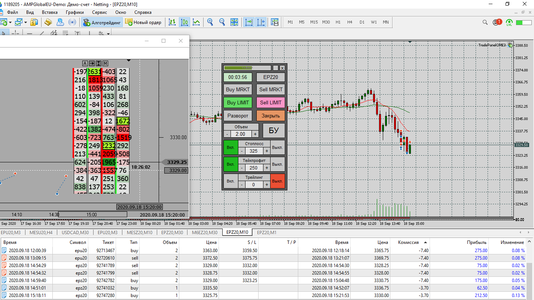Open the Справка menu
Screen dimensions: 534x300
coord(143,12)
